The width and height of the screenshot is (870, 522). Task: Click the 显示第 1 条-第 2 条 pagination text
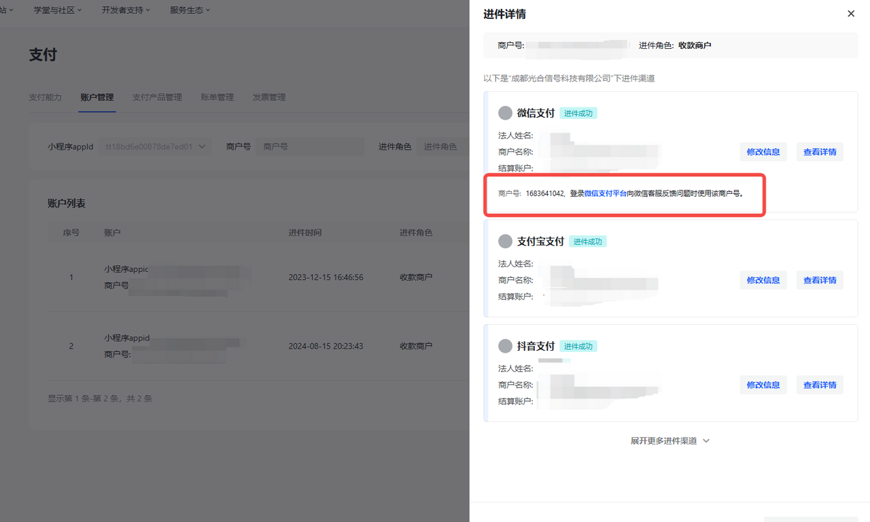coord(100,398)
